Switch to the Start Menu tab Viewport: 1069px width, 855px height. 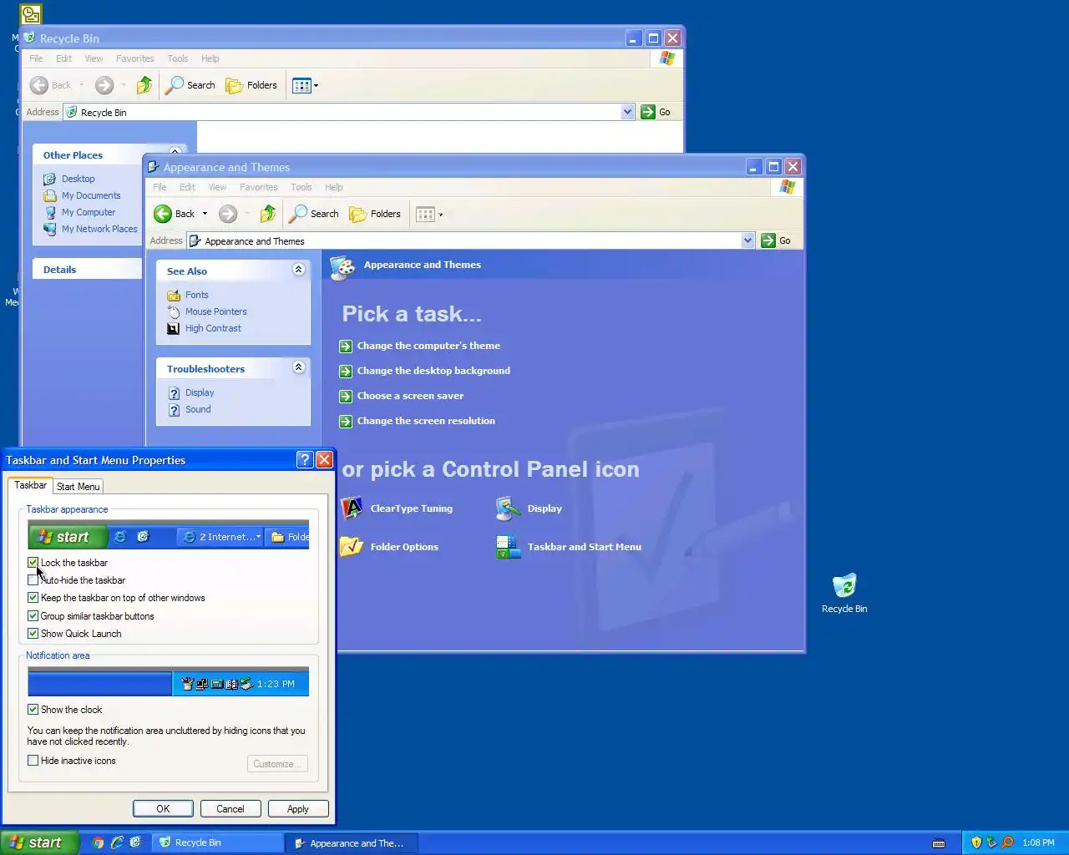(79, 487)
